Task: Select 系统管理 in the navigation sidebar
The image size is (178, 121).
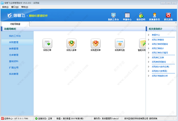Action: [x=14, y=74]
